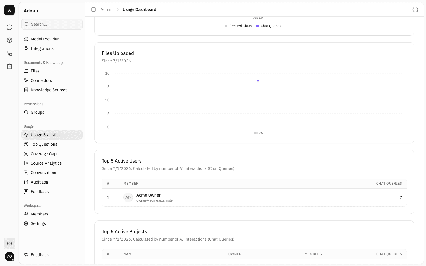This screenshot has width=426, height=266.
Task: Click the Connectors icon
Action: (x=26, y=80)
